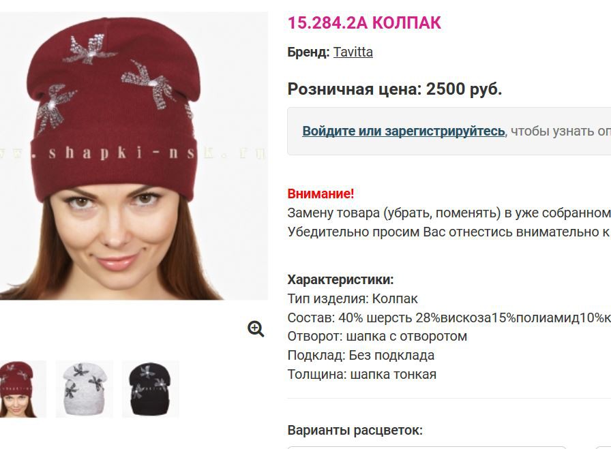Viewport: 611px width, 449px height.
Task: Click the 'Розничная цена: 2500 руб.' text
Action: (395, 89)
